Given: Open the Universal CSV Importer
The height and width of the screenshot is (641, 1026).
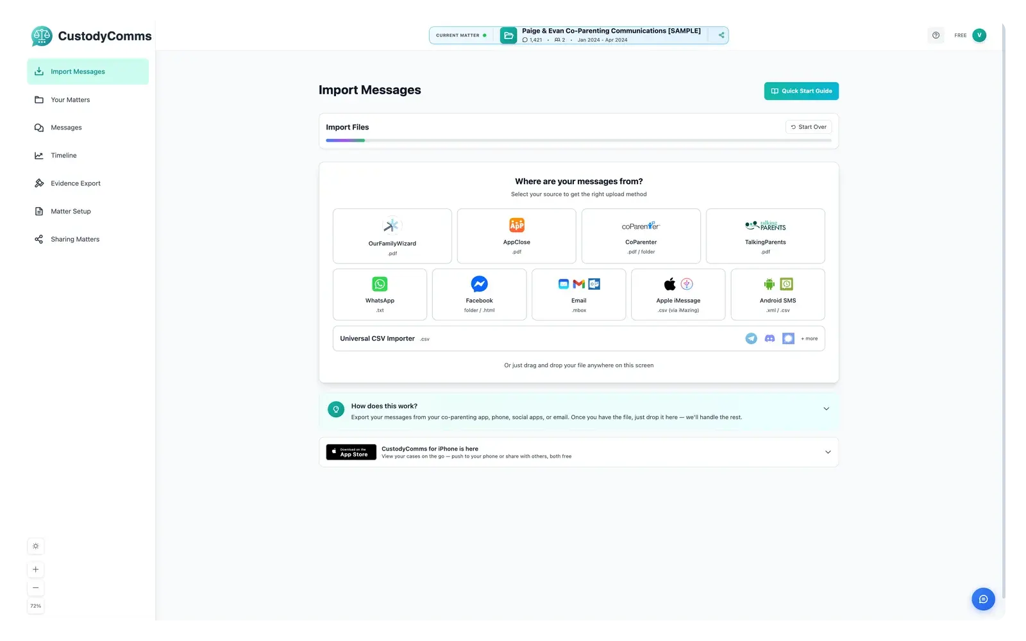Looking at the screenshot, I should coord(579,338).
